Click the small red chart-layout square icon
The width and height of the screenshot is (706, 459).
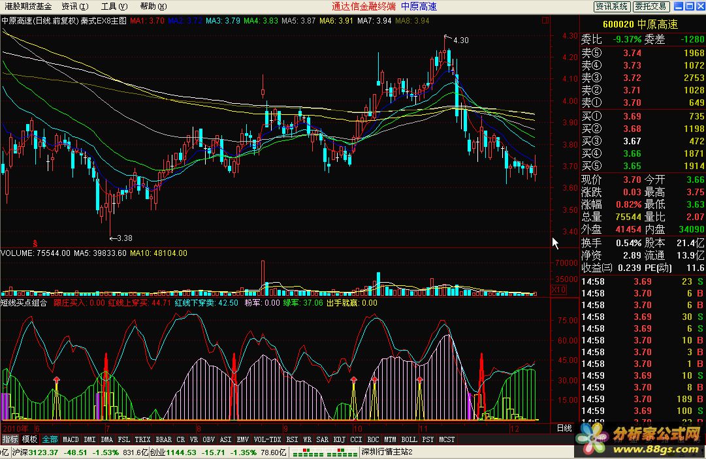point(545,20)
